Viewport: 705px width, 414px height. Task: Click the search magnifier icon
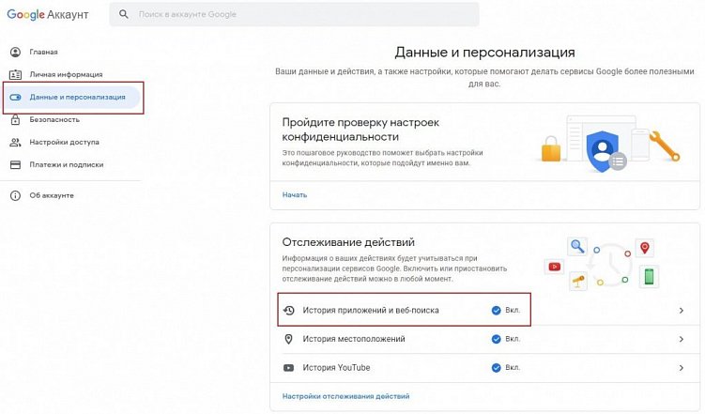point(123,15)
